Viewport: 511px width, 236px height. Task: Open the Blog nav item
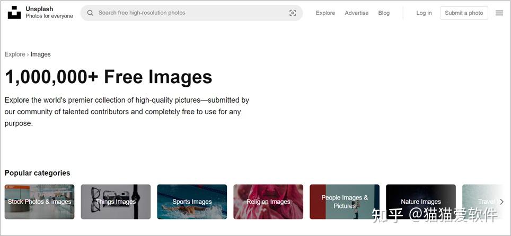pos(384,13)
